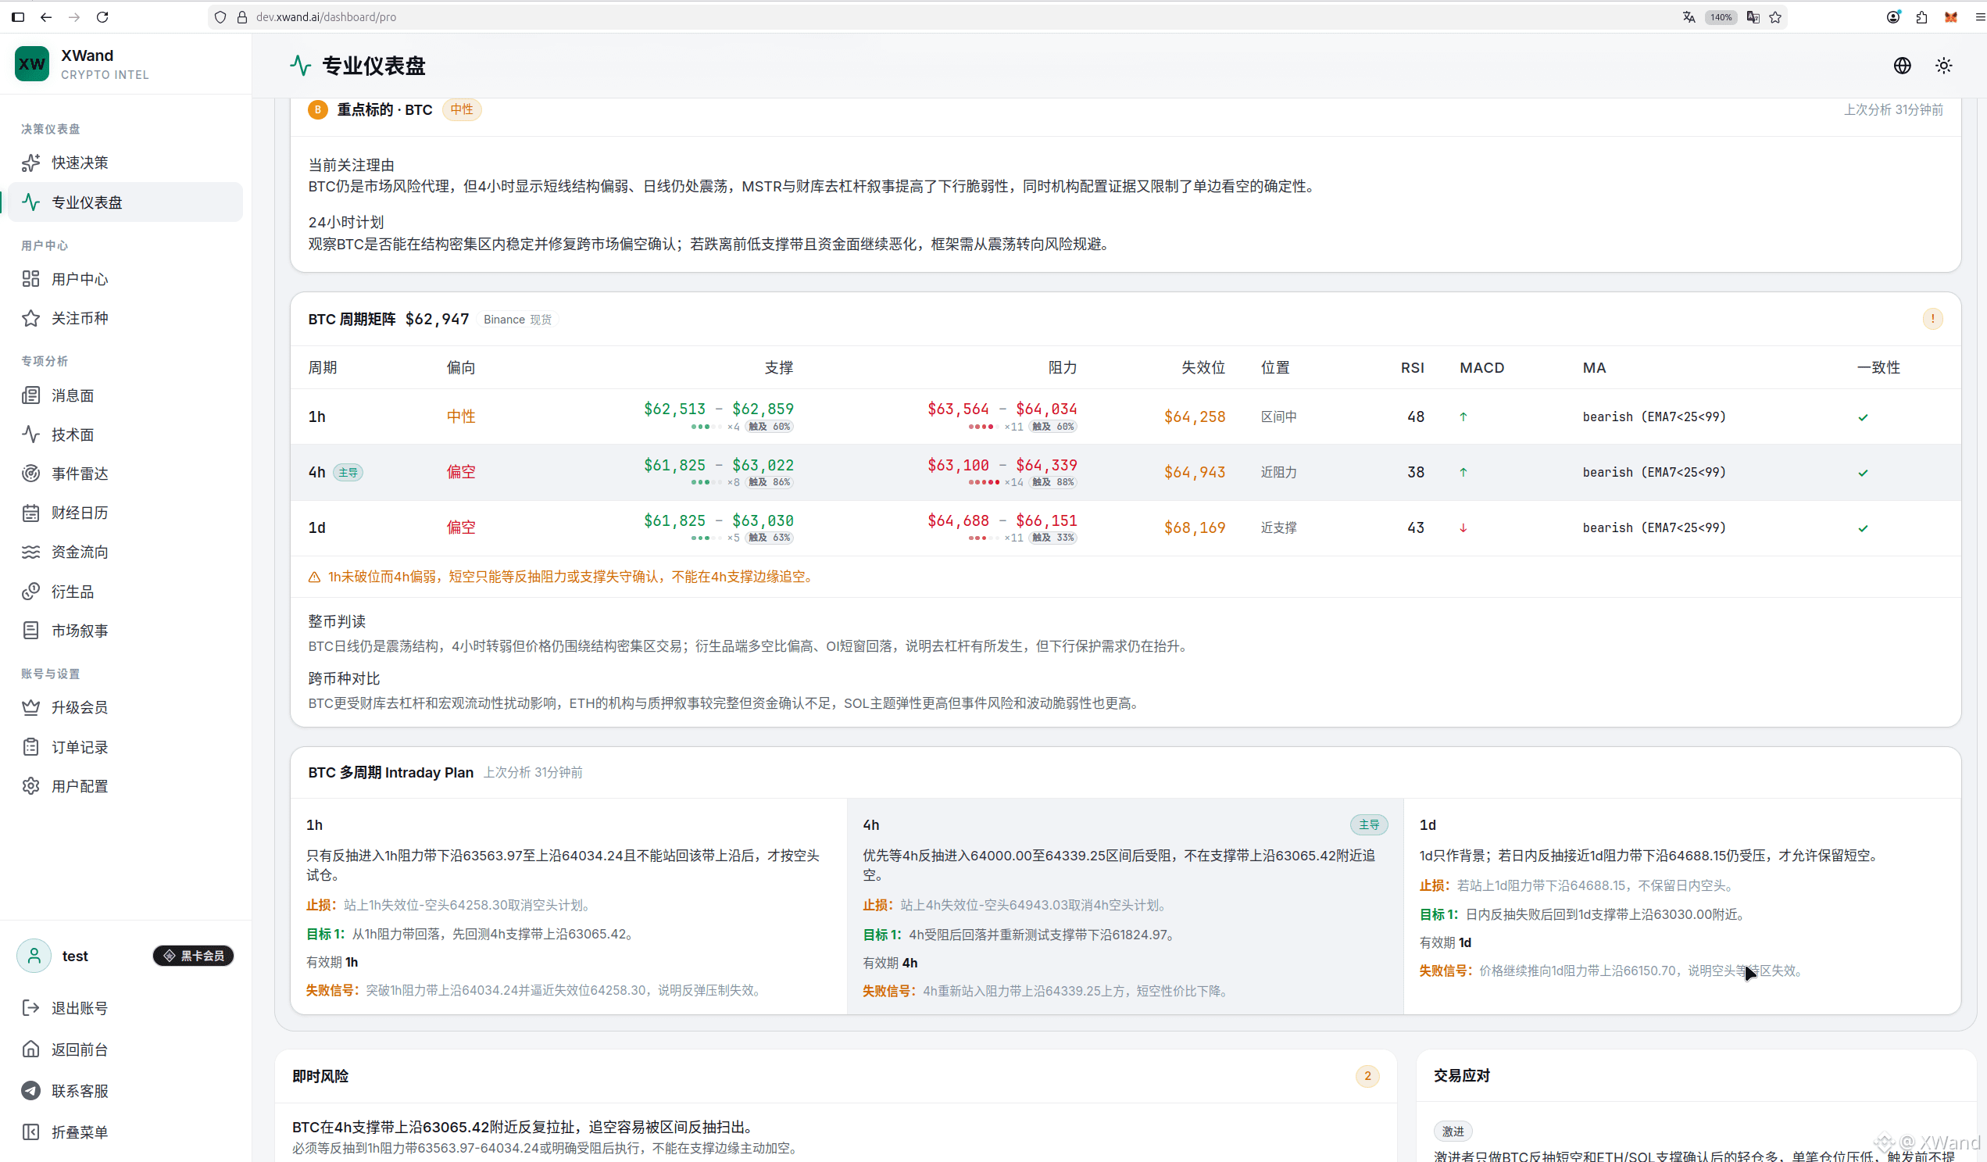Click the 黑卡会员 membership badge
The height and width of the screenshot is (1162, 1987).
[x=193, y=956]
